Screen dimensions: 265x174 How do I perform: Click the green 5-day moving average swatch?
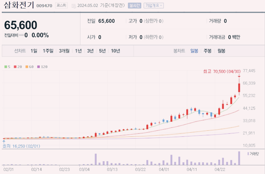[6, 67]
